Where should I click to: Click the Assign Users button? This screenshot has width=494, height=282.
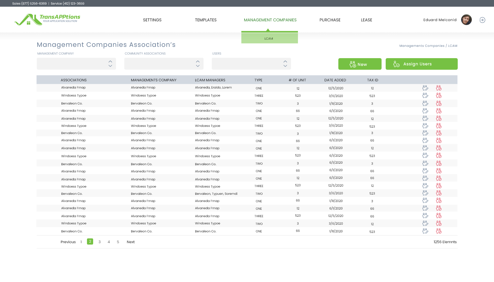(x=422, y=64)
